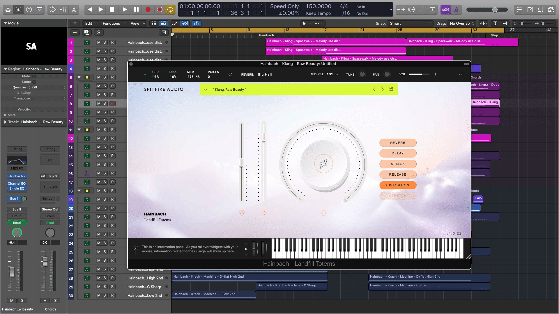The height and width of the screenshot is (314, 559).
Task: Open the Library button in control bar
Action: click(8, 10)
